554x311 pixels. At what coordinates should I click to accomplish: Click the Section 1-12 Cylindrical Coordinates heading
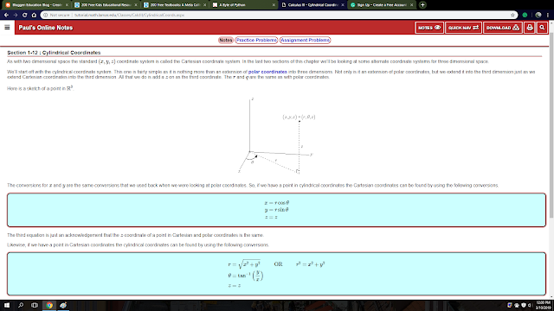pyautogui.click(x=54, y=53)
